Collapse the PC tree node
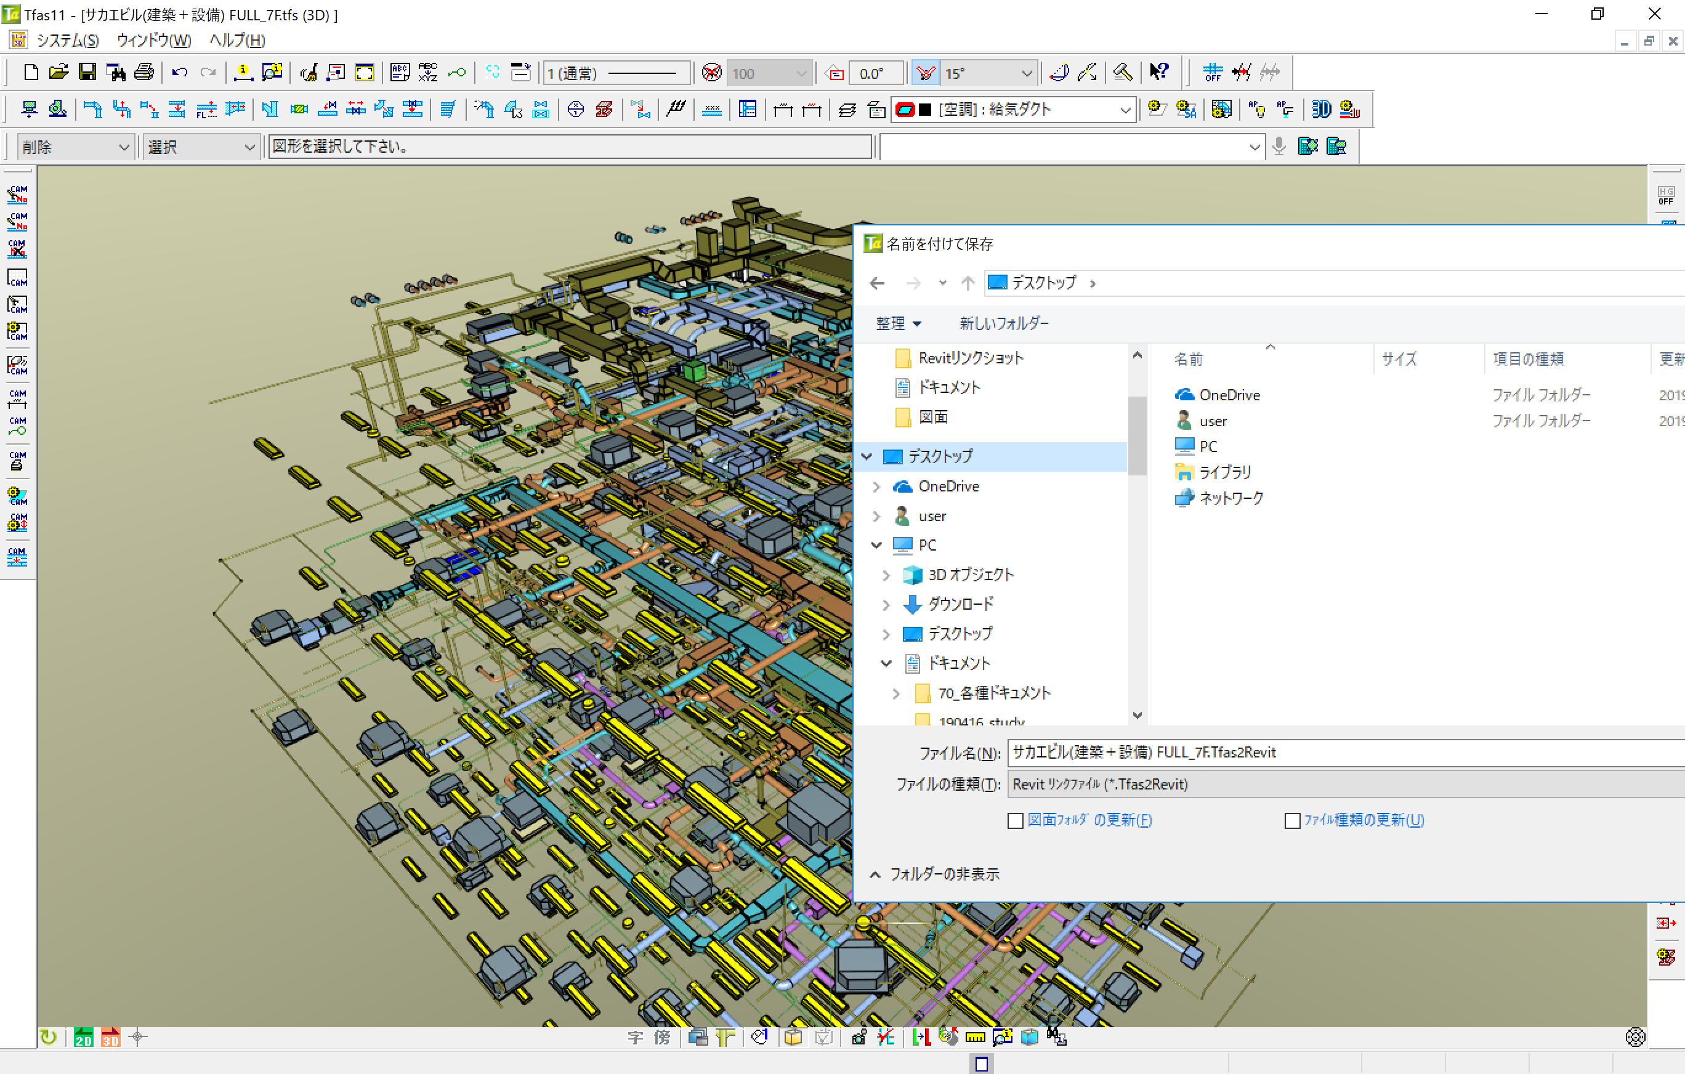Screen dimensions: 1685x1074 tap(876, 545)
